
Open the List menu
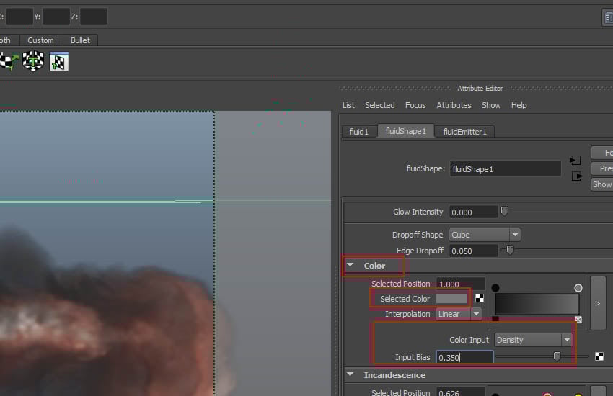[x=348, y=105]
